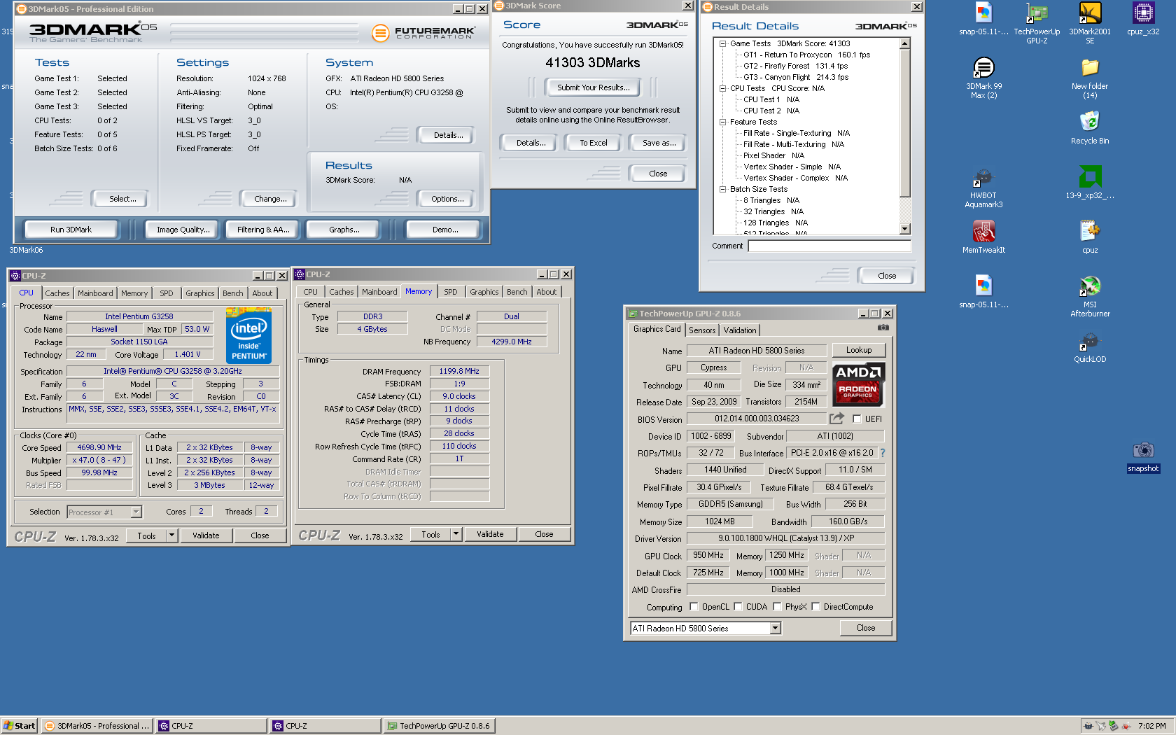This screenshot has width=1176, height=735.
Task: Click Save as button in Score window
Action: click(659, 143)
